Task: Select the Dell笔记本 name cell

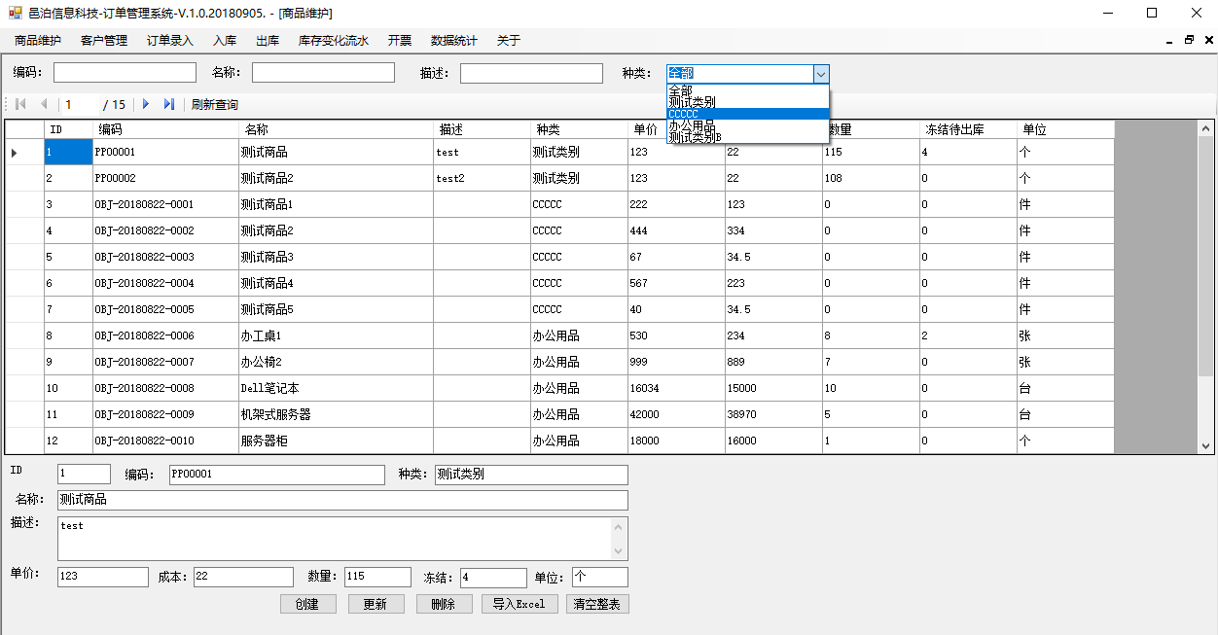Action: [336, 388]
